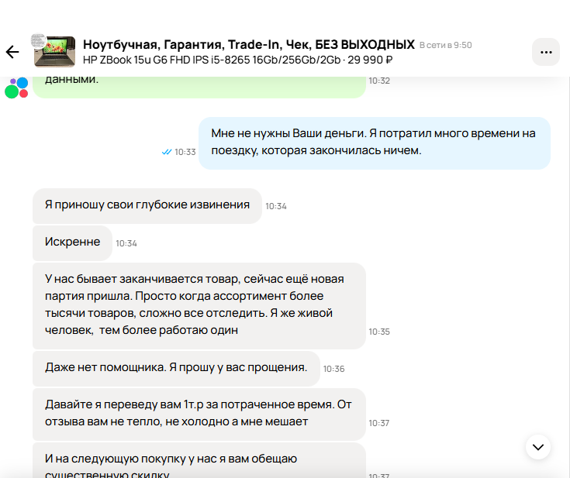
Task: Open the three-dot chat options menu
Action: (545, 52)
